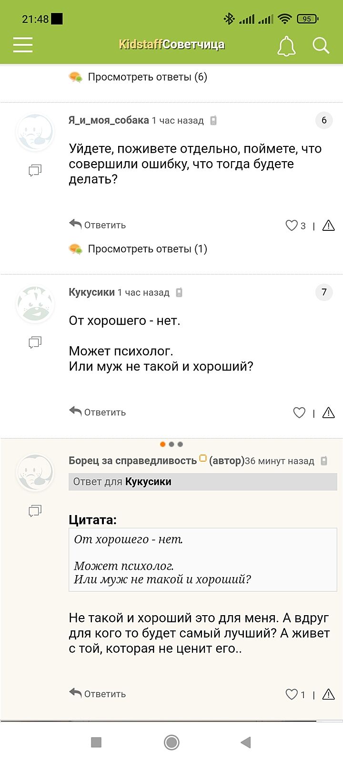Open notifications bell
Viewport: 343px width, 763px height.
(x=286, y=46)
